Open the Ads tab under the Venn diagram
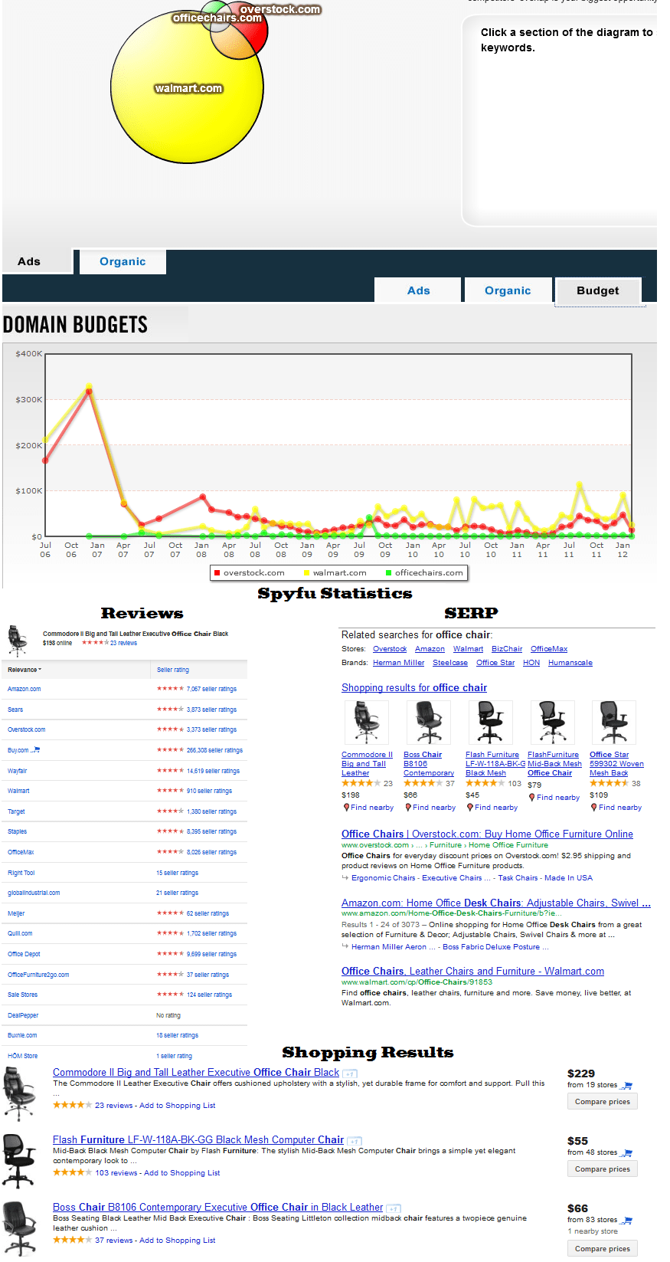 pyautogui.click(x=37, y=261)
